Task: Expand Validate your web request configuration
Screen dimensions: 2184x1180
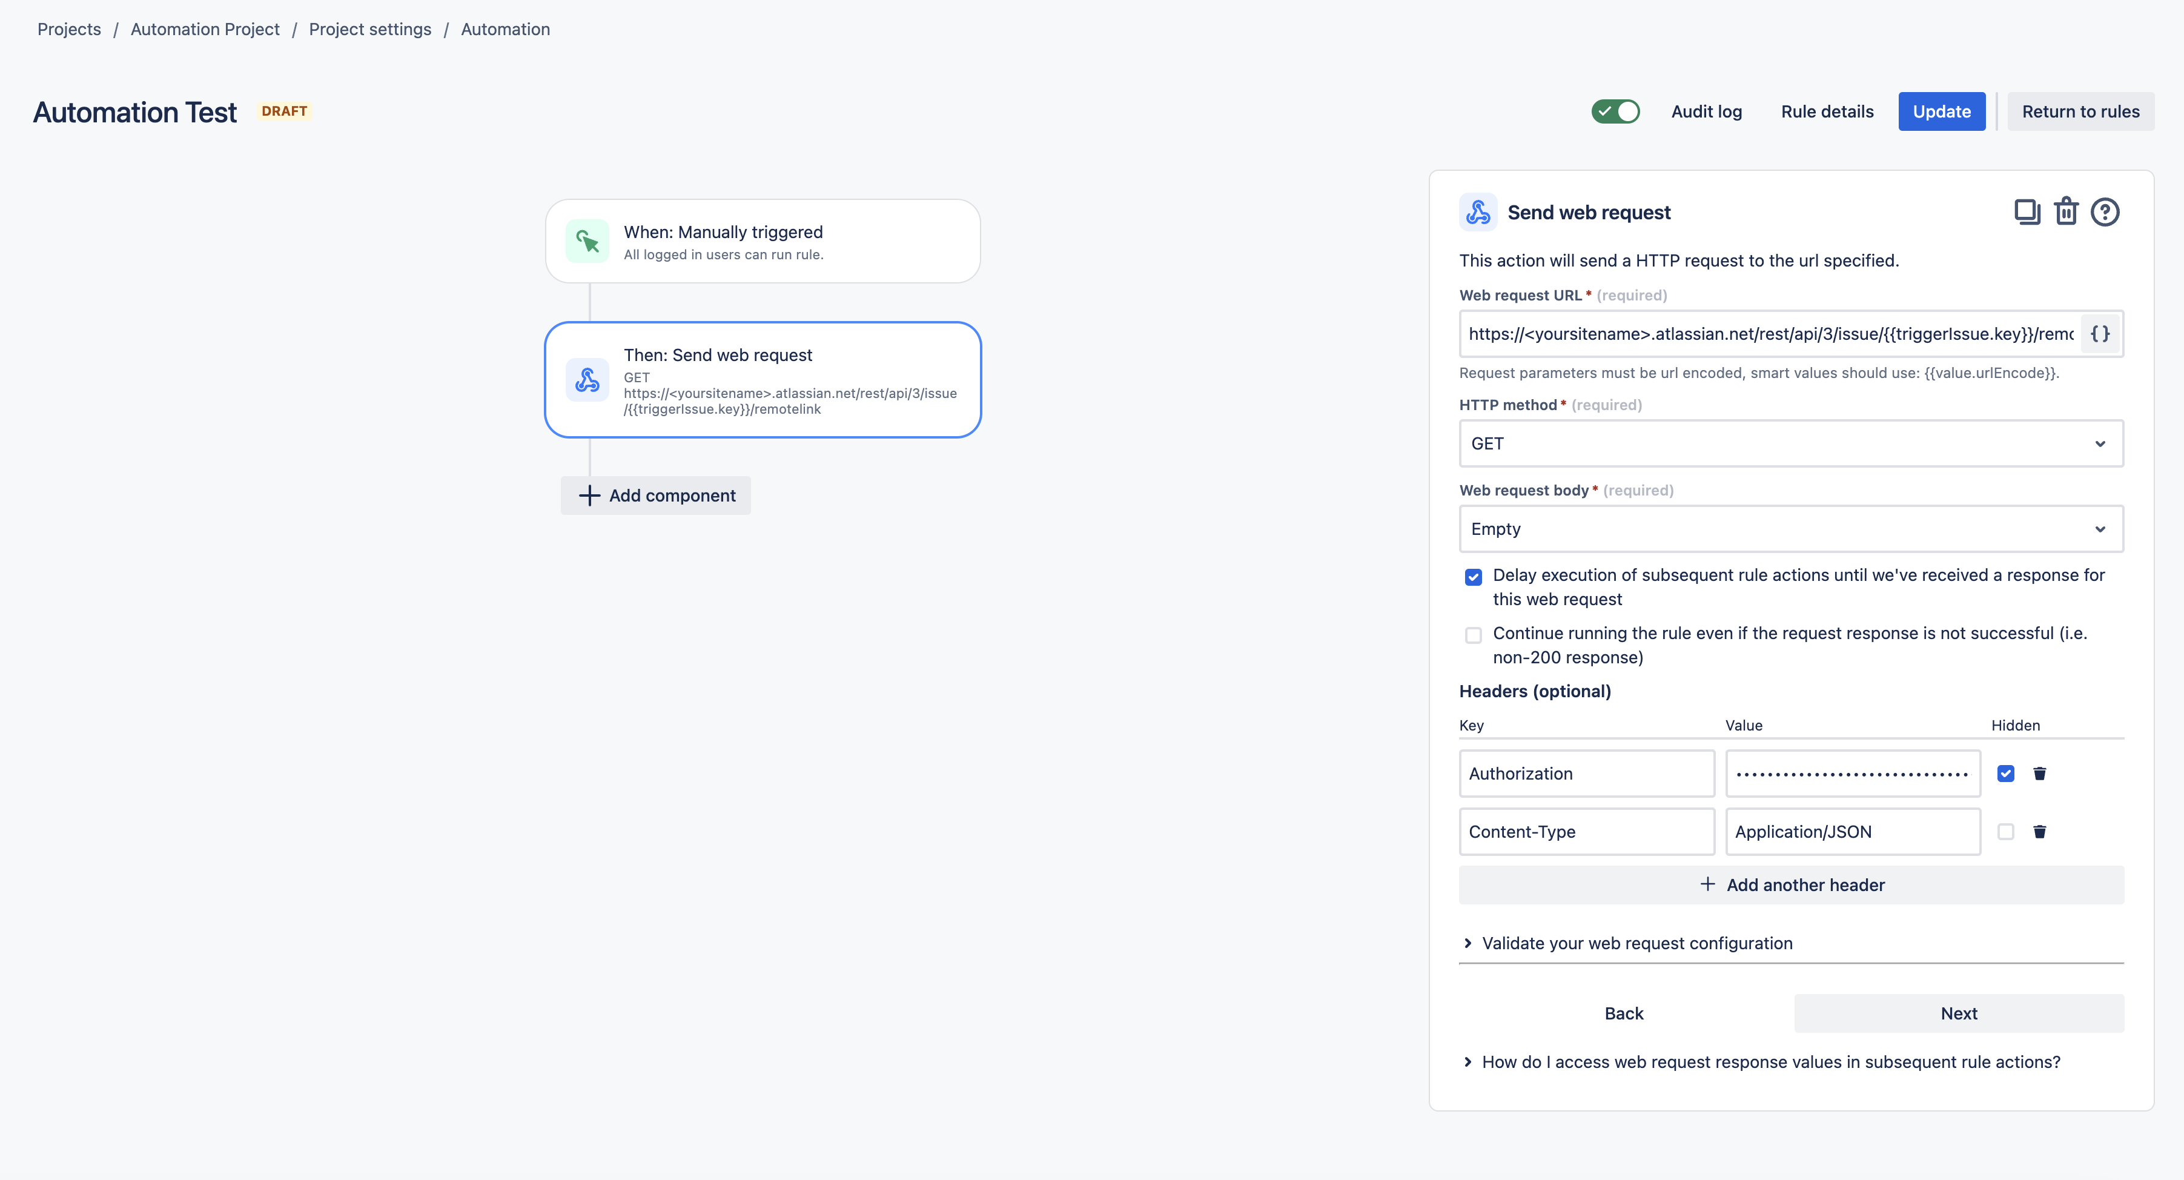Action: [x=1636, y=944]
